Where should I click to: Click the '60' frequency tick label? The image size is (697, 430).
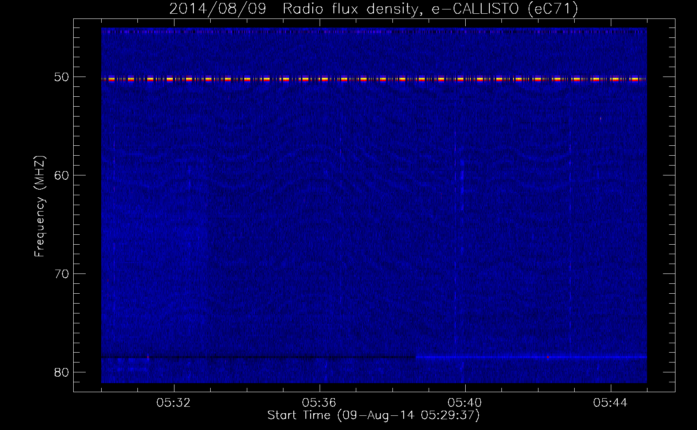61,175
